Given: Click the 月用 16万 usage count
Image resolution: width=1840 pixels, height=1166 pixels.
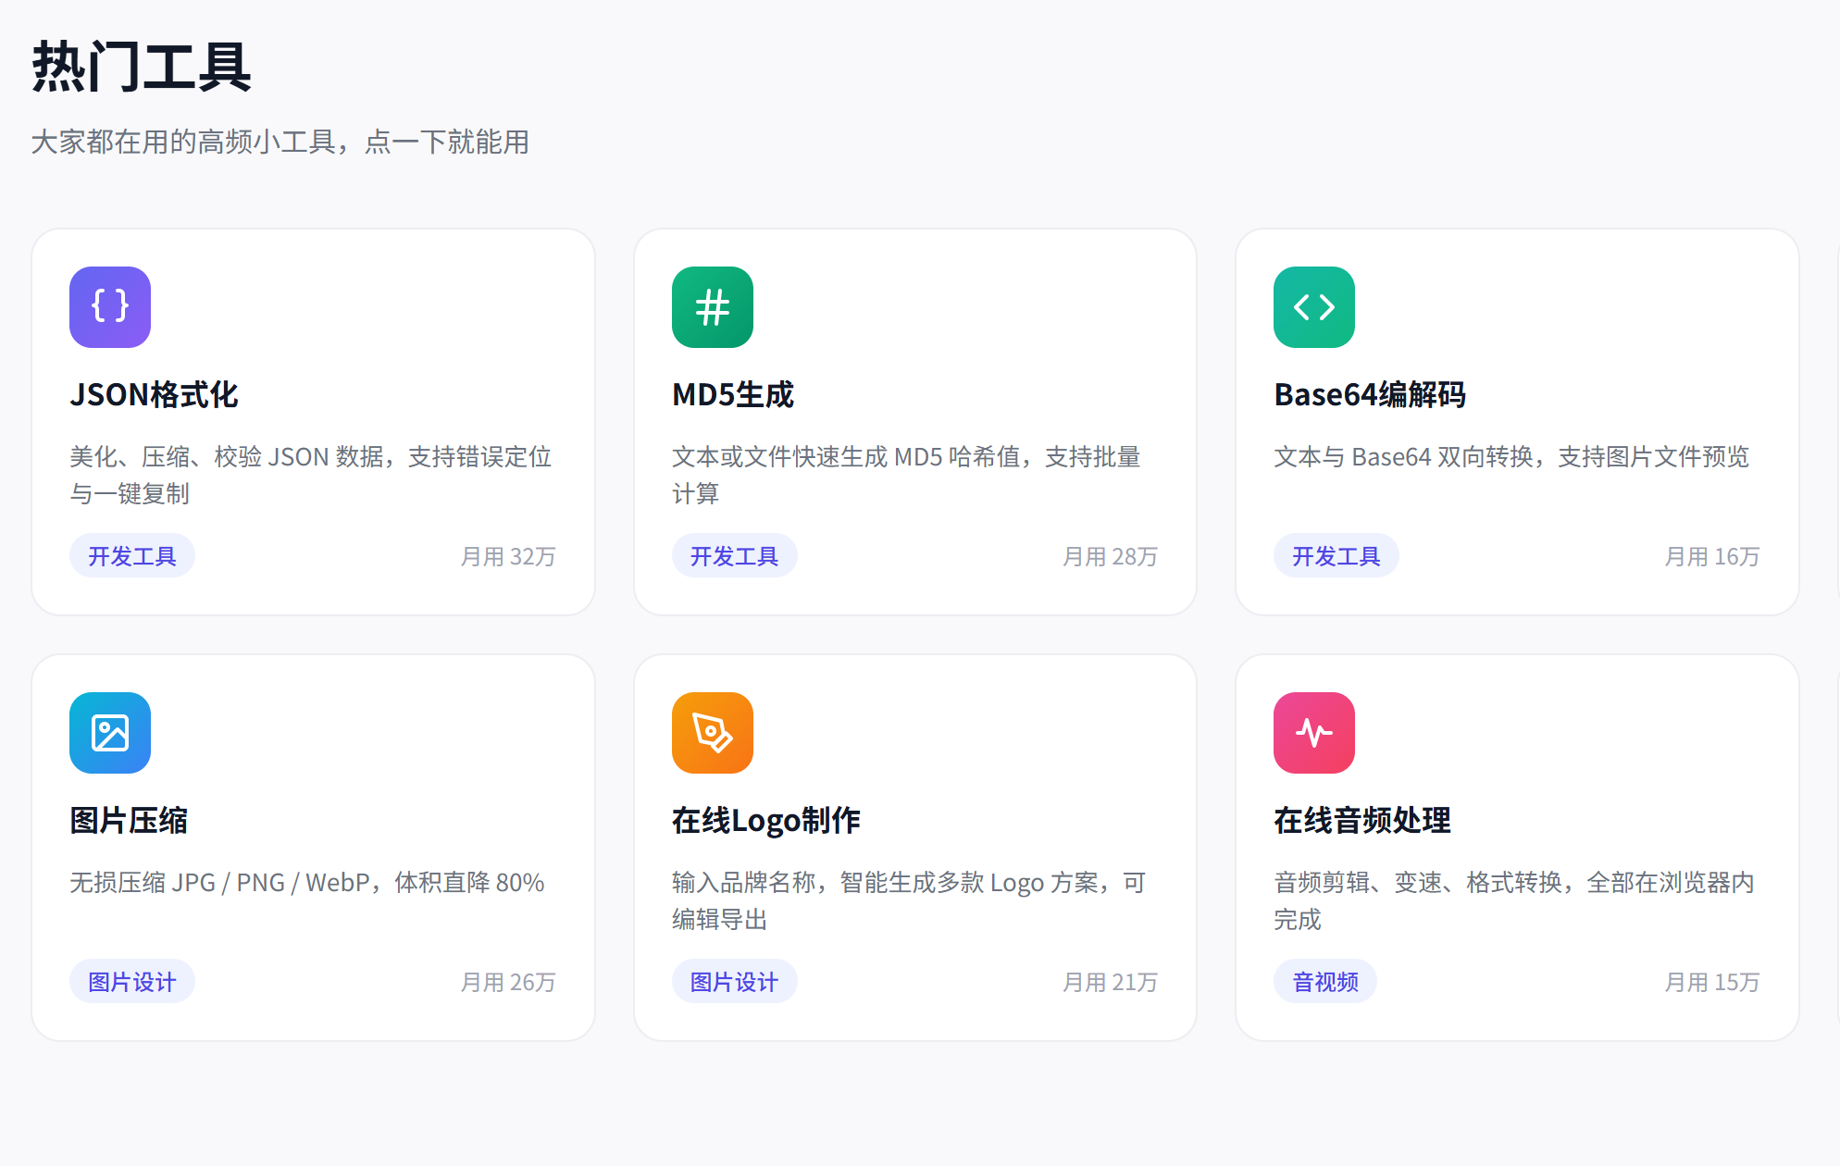Looking at the screenshot, I should [x=1712, y=556].
